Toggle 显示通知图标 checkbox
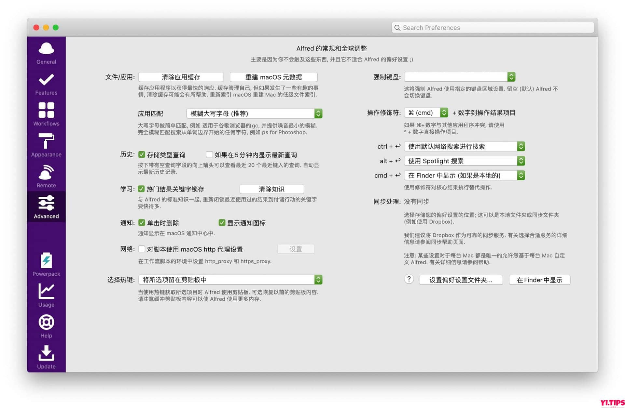 tap(222, 223)
